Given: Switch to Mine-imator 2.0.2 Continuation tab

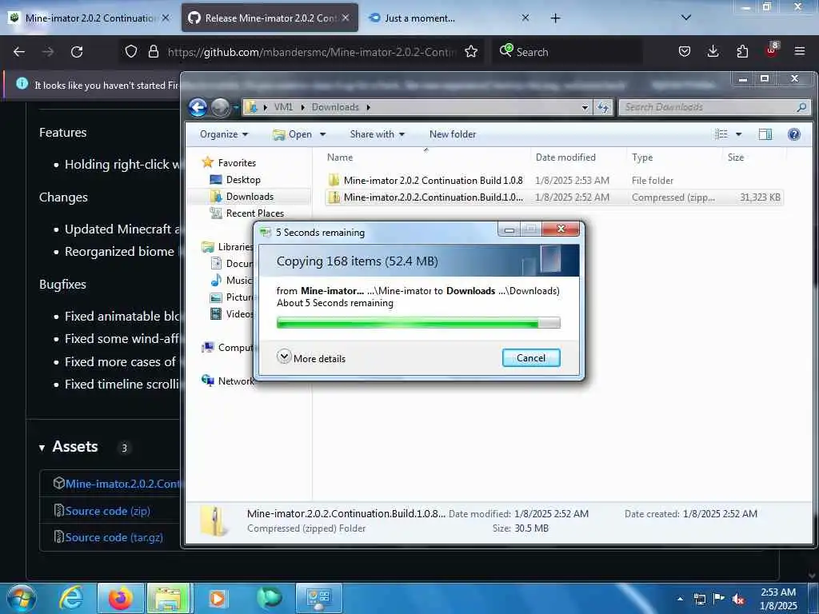Looking at the screenshot, I should 90,18.
